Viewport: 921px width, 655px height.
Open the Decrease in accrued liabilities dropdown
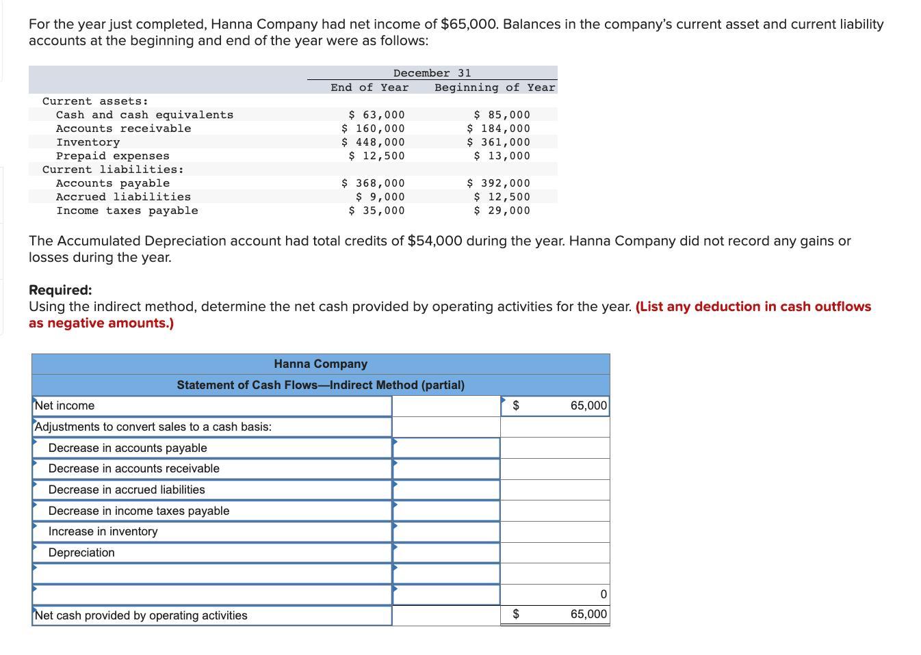(x=212, y=490)
